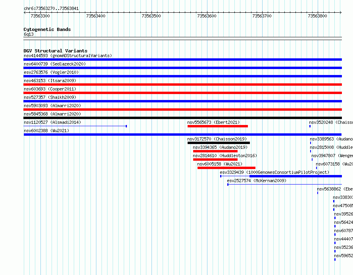Screen dimensions: 353x275
Task: Select the 6q13 cytogenetic band label
Action: pyautogui.click(x=29, y=34)
